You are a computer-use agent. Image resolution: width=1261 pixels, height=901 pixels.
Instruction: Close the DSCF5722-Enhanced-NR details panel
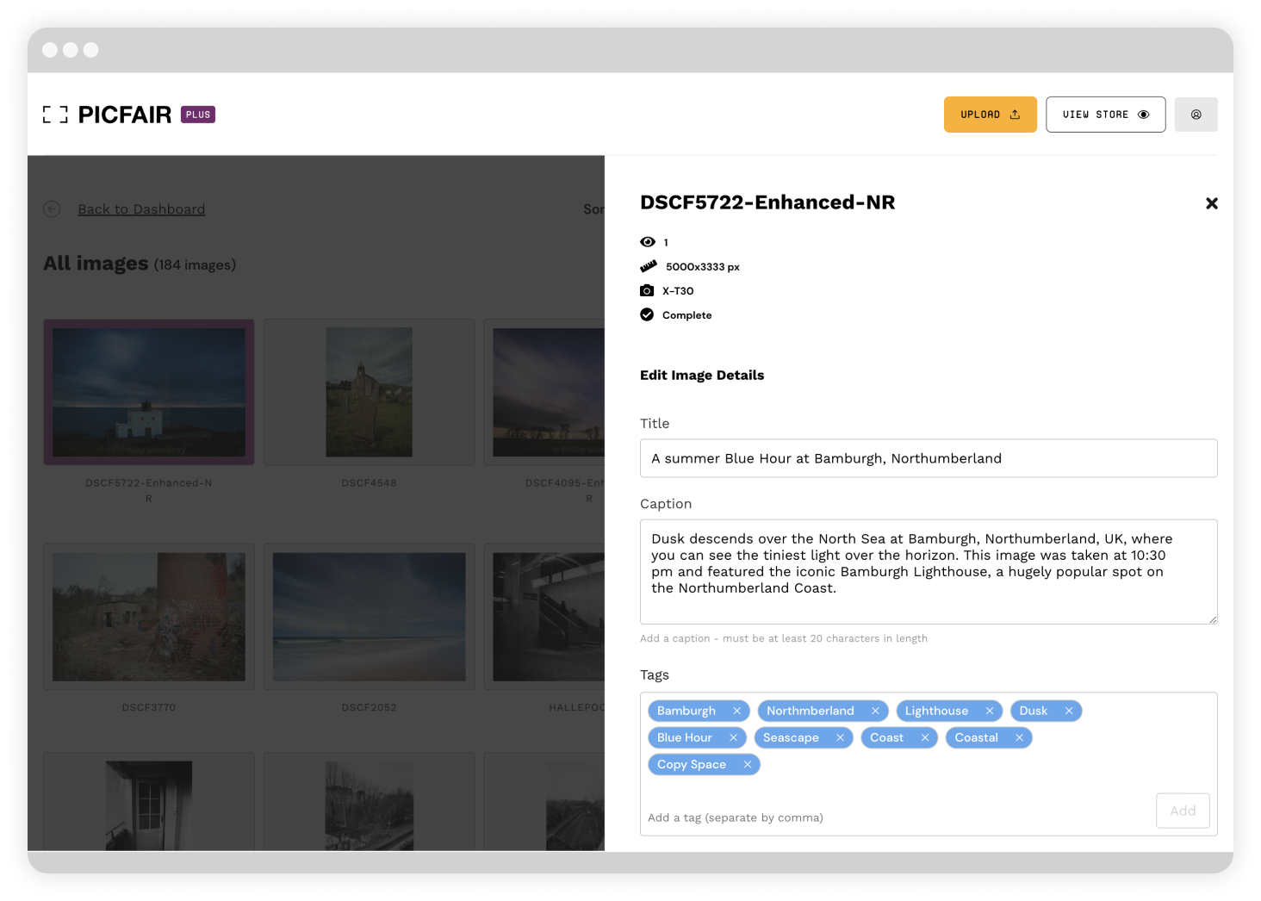[1212, 203]
